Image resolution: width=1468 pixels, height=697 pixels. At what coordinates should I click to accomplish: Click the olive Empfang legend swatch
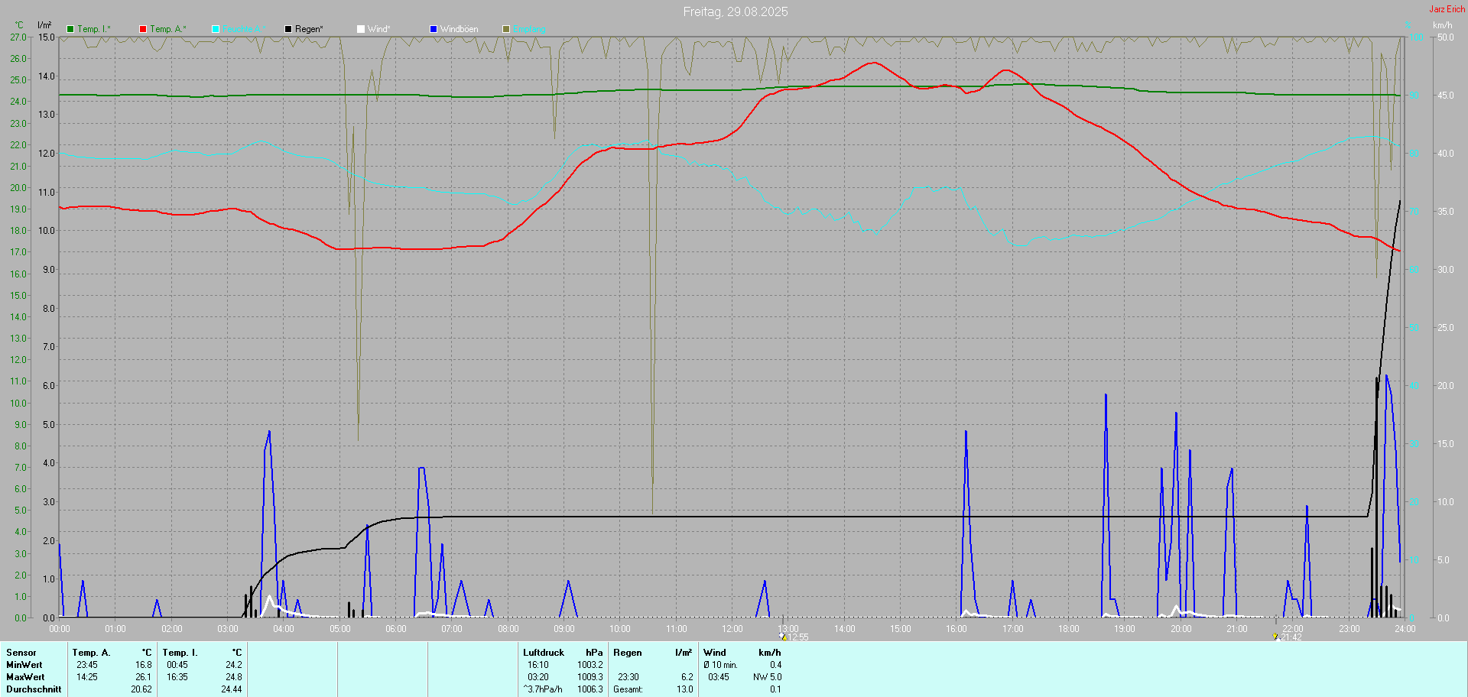click(506, 29)
